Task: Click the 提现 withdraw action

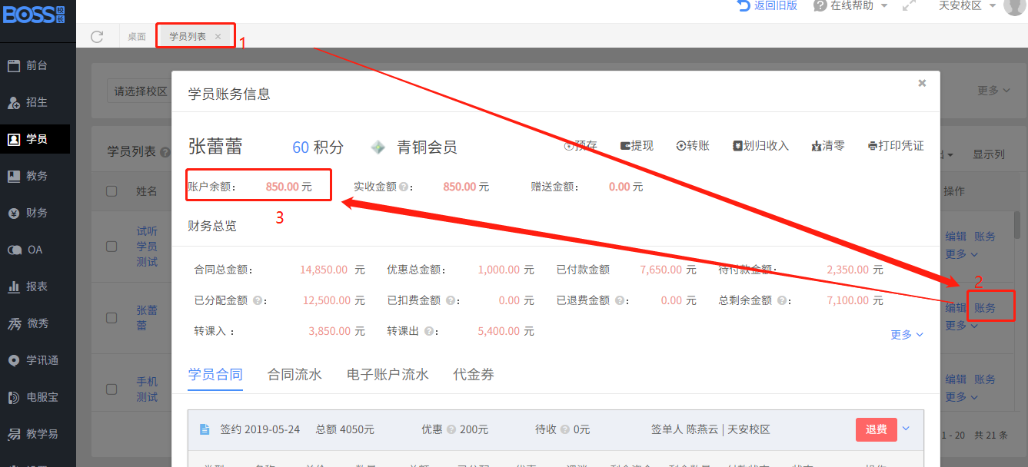Action: (636, 146)
